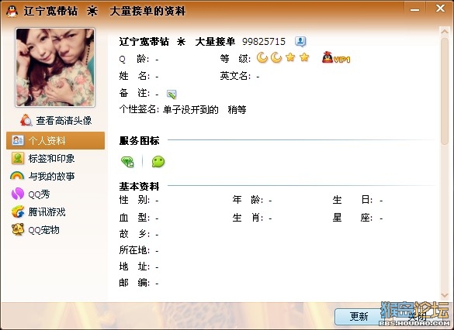Click the 查看高清头像 link
Viewport: 454px width, 330px height.
[64, 121]
